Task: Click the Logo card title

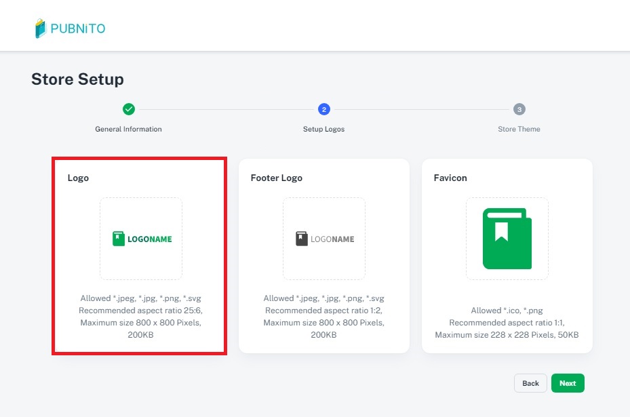Action: [78, 178]
